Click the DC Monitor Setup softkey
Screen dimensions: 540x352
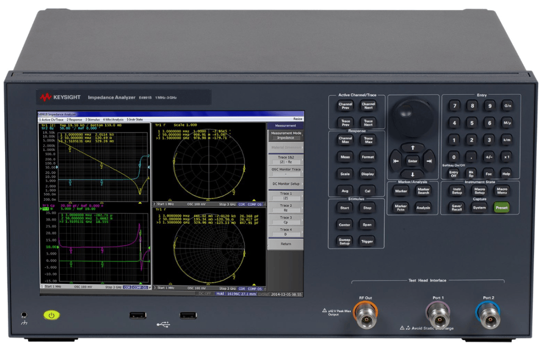(x=285, y=184)
